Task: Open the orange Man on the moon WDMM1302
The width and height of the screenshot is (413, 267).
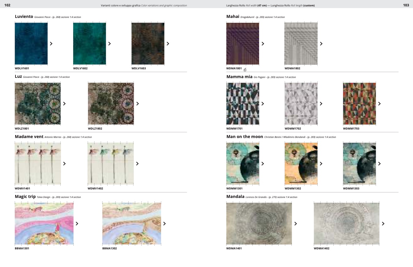Action: (301, 164)
